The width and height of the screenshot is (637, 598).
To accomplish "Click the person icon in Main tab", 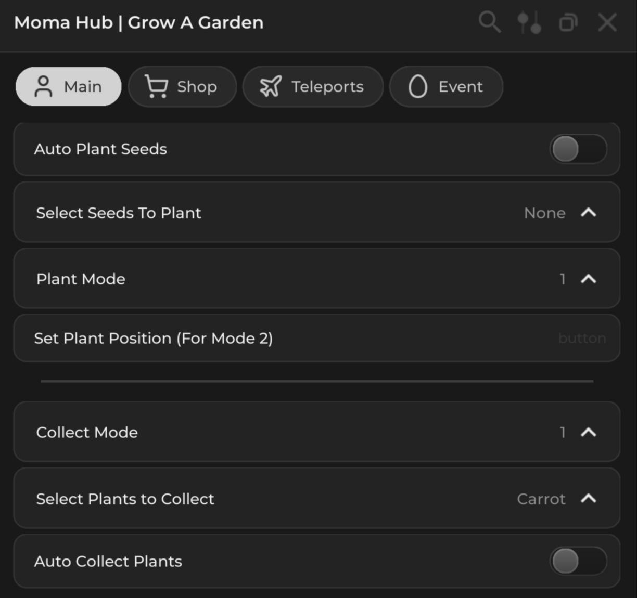I will coord(43,86).
